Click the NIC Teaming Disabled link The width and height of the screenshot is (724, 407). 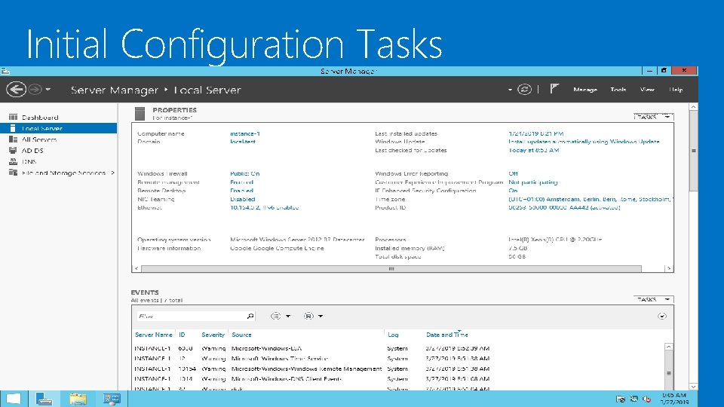pos(242,199)
